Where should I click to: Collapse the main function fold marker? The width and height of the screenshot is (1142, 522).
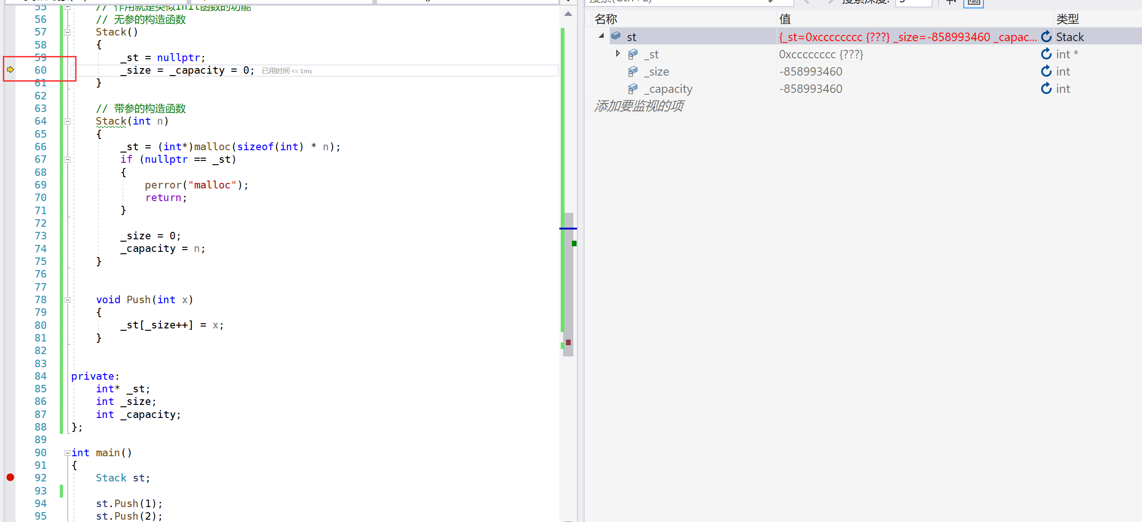click(x=67, y=452)
